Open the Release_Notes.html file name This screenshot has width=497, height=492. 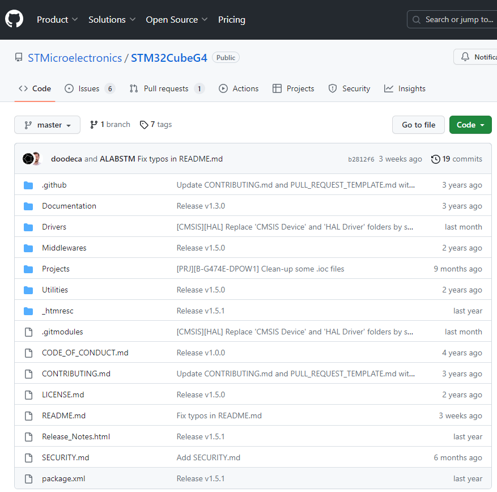pyautogui.click(x=76, y=436)
